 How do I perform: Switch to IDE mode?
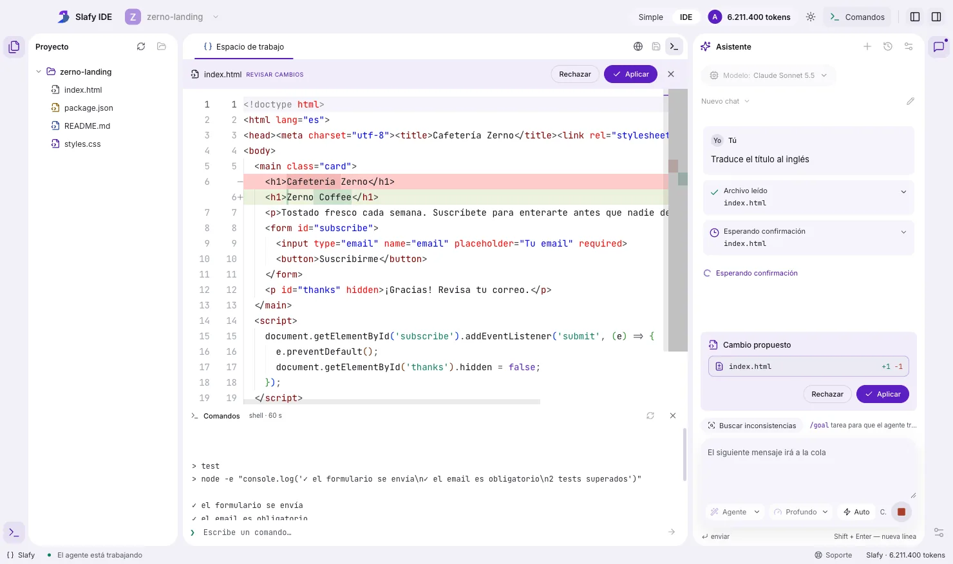(686, 17)
